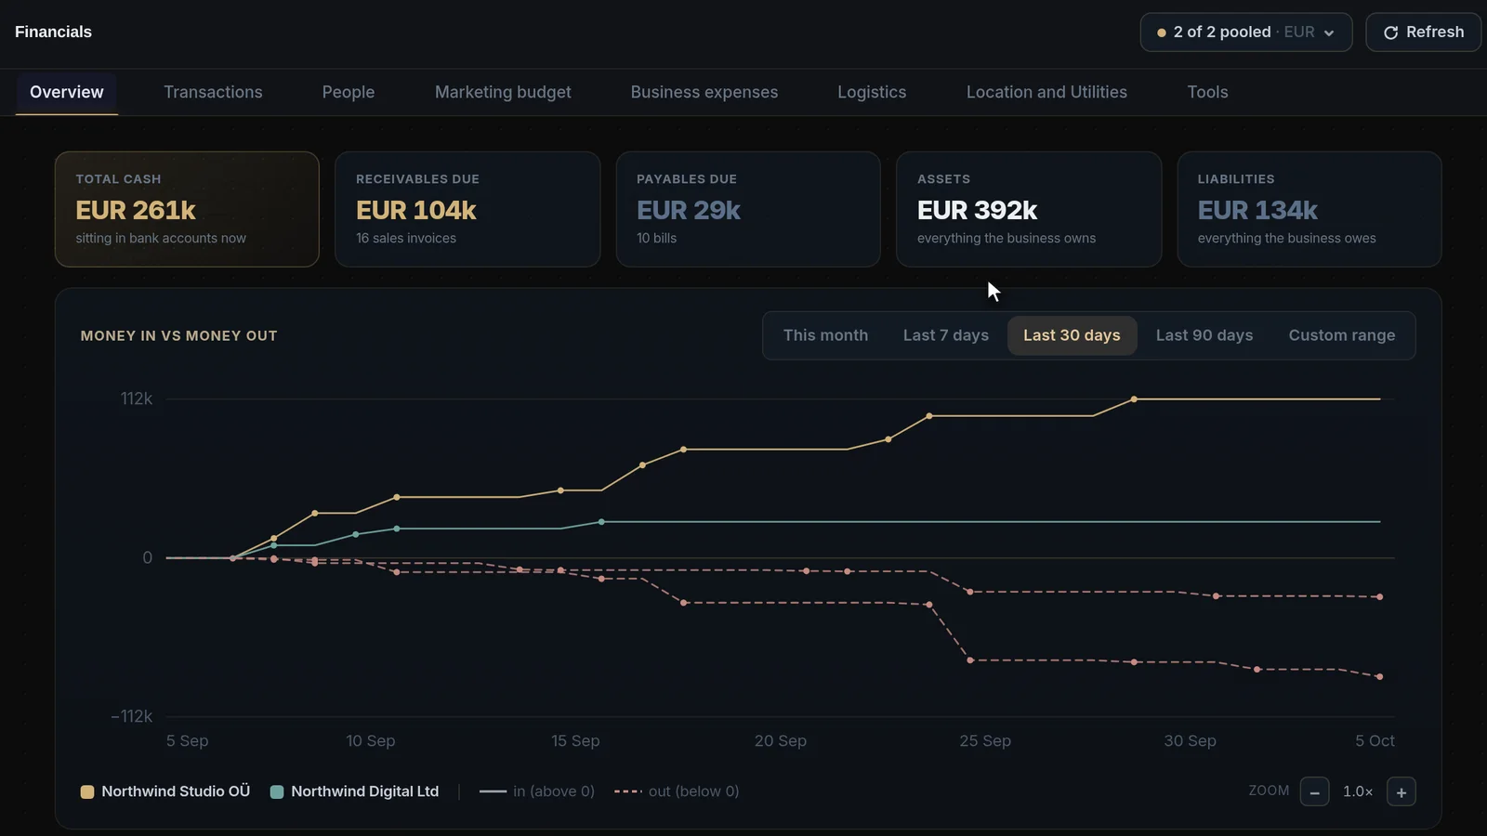The height and width of the screenshot is (836, 1487).
Task: Click the peak point on 112k line
Action: coord(1134,399)
